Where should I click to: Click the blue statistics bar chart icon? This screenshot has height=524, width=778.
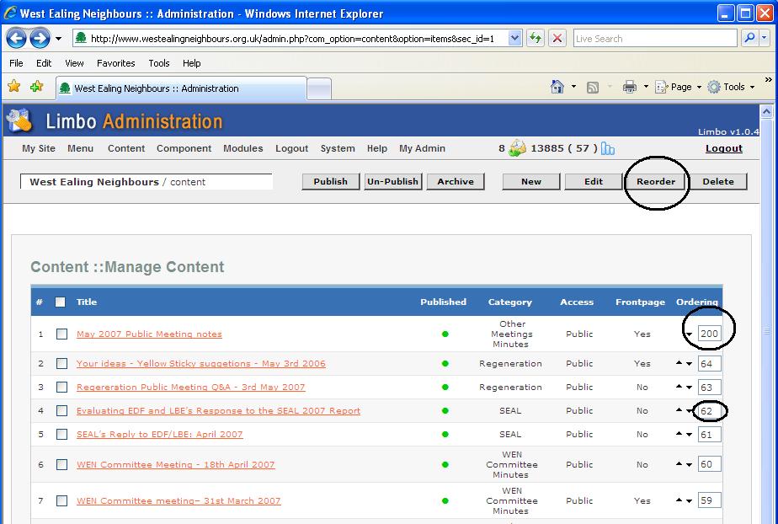pos(608,148)
